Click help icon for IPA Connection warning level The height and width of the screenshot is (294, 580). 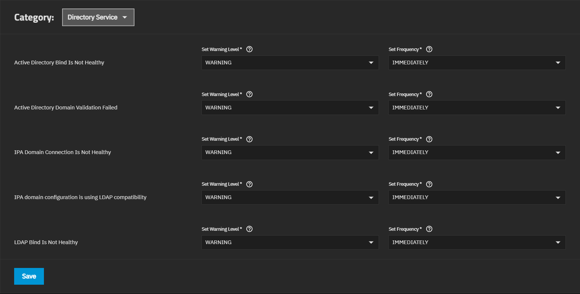coord(249,139)
